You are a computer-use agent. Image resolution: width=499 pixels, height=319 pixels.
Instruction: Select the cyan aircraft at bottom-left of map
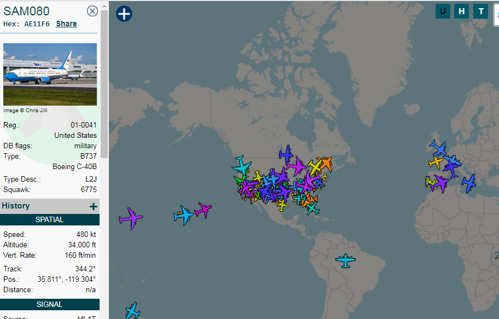132,310
